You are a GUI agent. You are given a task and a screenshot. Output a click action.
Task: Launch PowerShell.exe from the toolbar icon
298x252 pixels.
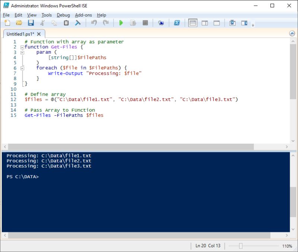tap(177, 23)
